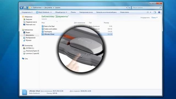Click the Недавние места icon
This screenshot has width=176, height=99.
pos(24,22)
